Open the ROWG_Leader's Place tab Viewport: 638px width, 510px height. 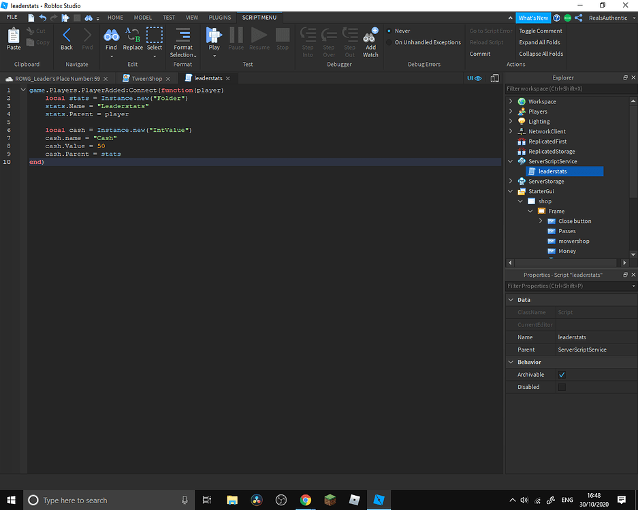(57, 78)
